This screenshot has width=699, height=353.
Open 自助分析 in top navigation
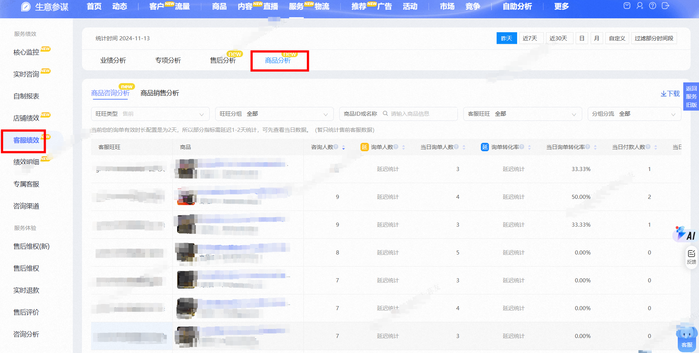517,7
